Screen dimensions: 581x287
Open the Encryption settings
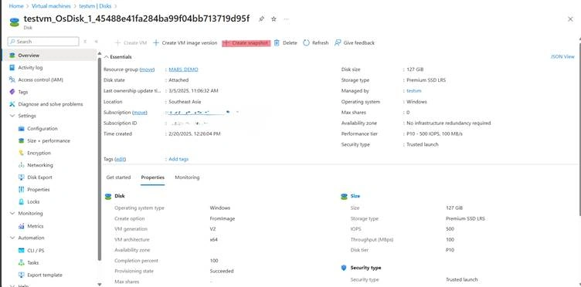point(39,153)
